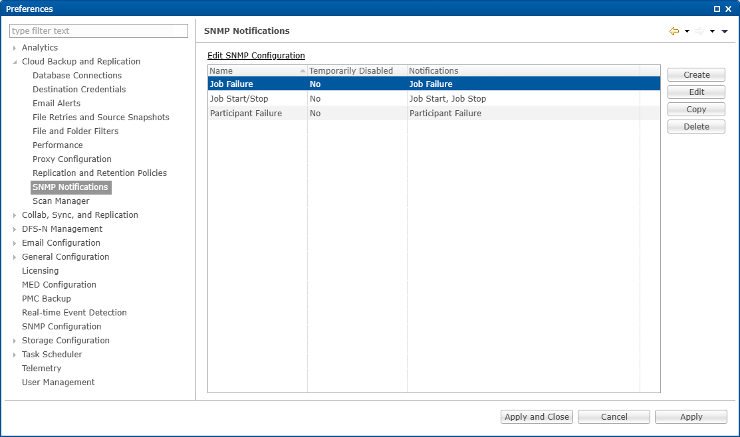740x437 pixels.
Task: Click Participant Failure notifications cell
Action: pyautogui.click(x=445, y=113)
